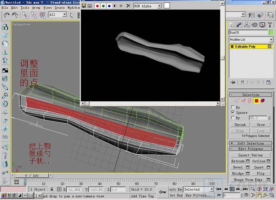Click the Shrink button
This screenshot has height=200, width=276.
pyautogui.click(x=240, y=125)
